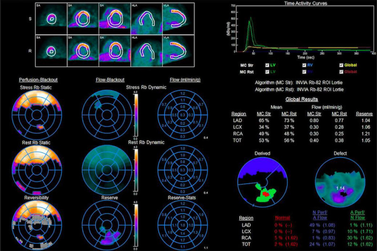Select the rest HLA slice image
Viewport: 377px width, 251px height.
146,51
